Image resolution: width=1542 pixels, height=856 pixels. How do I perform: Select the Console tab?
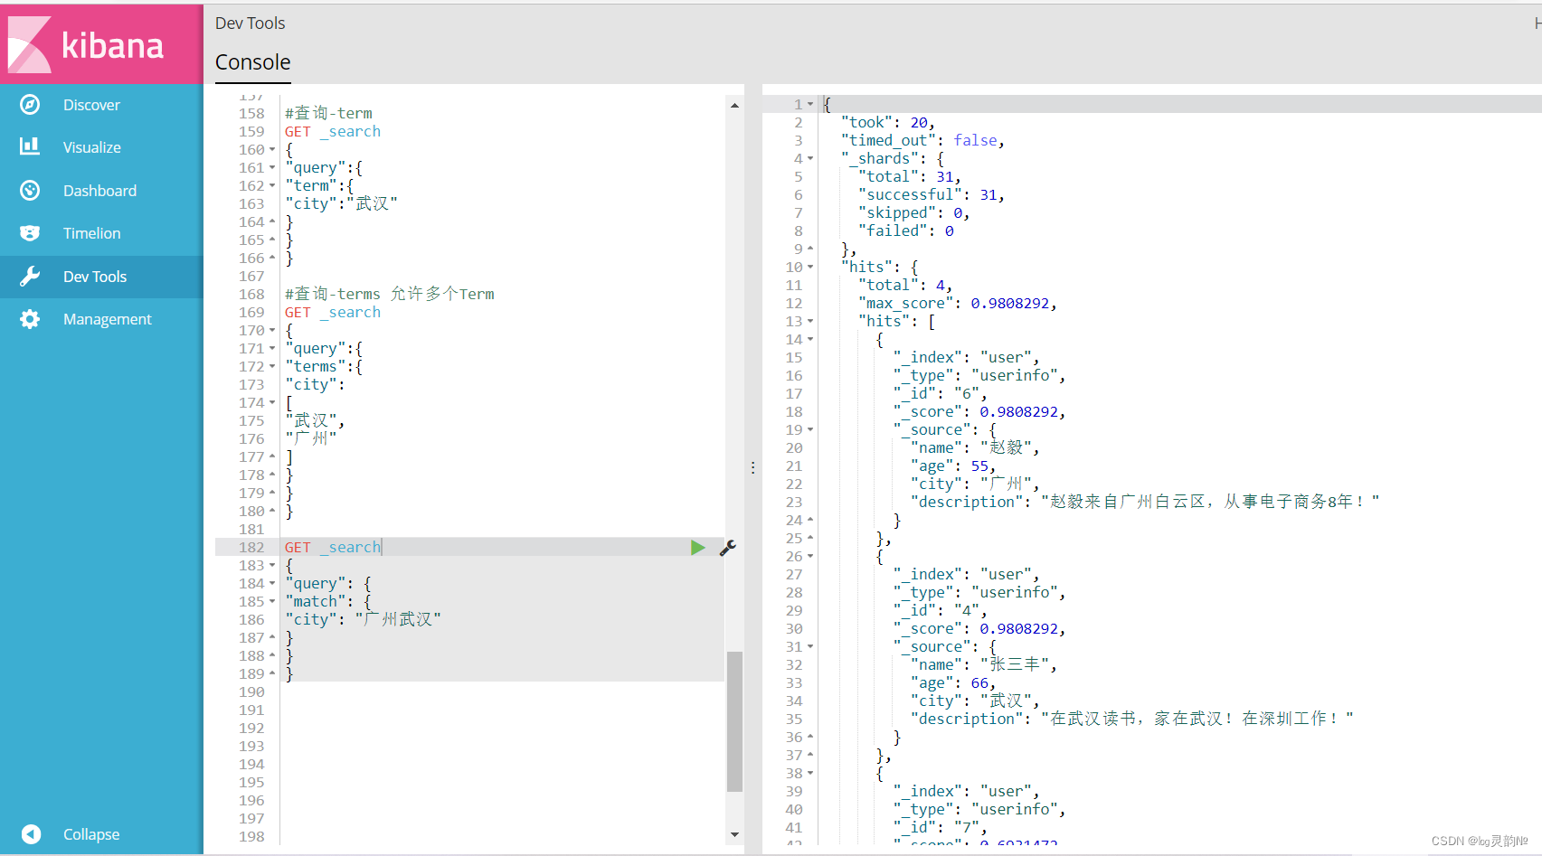pos(252,62)
